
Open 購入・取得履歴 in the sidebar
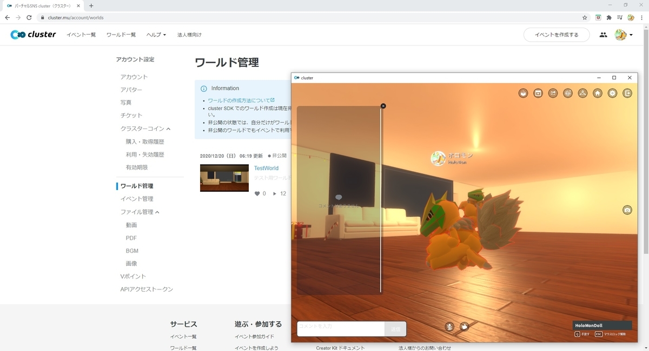tap(145, 141)
